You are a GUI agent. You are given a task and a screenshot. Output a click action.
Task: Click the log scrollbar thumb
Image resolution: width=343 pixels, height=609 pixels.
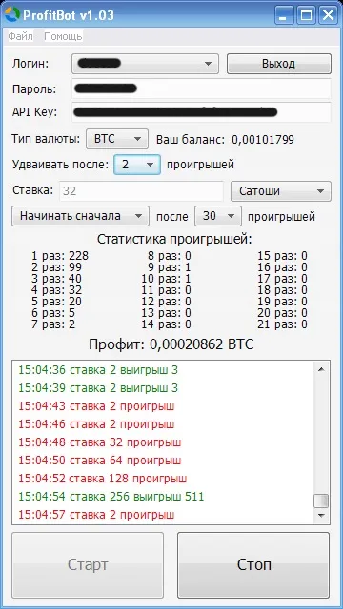(x=321, y=501)
